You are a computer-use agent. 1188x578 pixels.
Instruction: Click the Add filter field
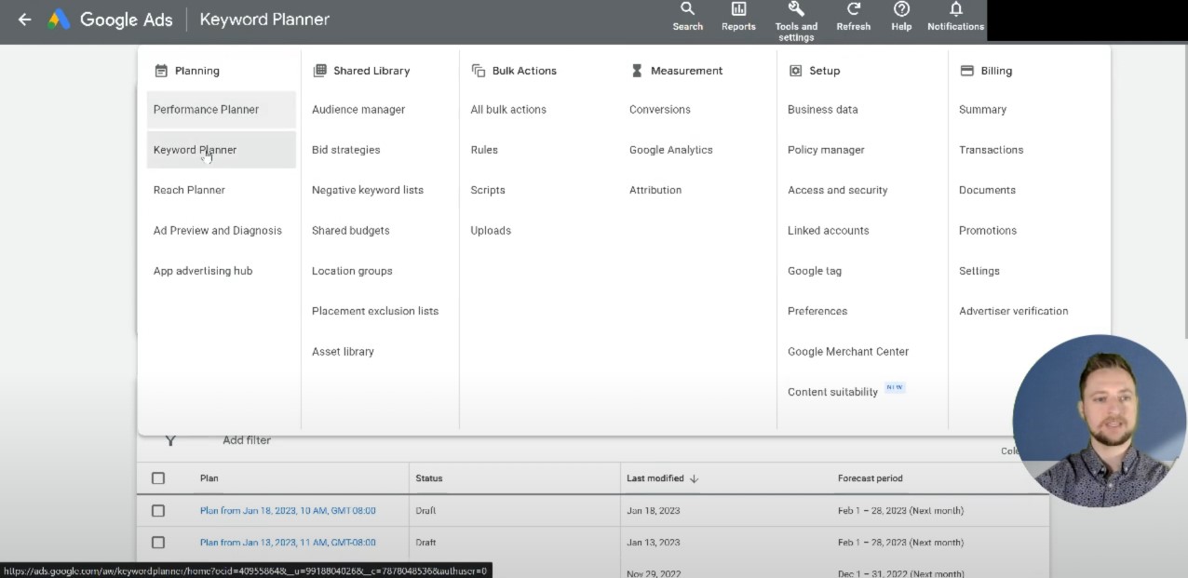pyautogui.click(x=247, y=440)
